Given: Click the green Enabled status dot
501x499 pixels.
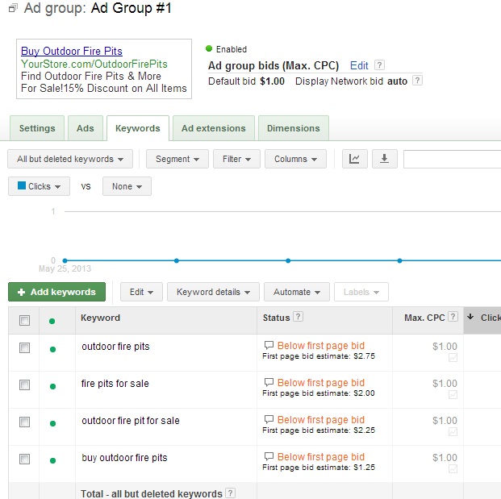Looking at the screenshot, I should click(209, 48).
